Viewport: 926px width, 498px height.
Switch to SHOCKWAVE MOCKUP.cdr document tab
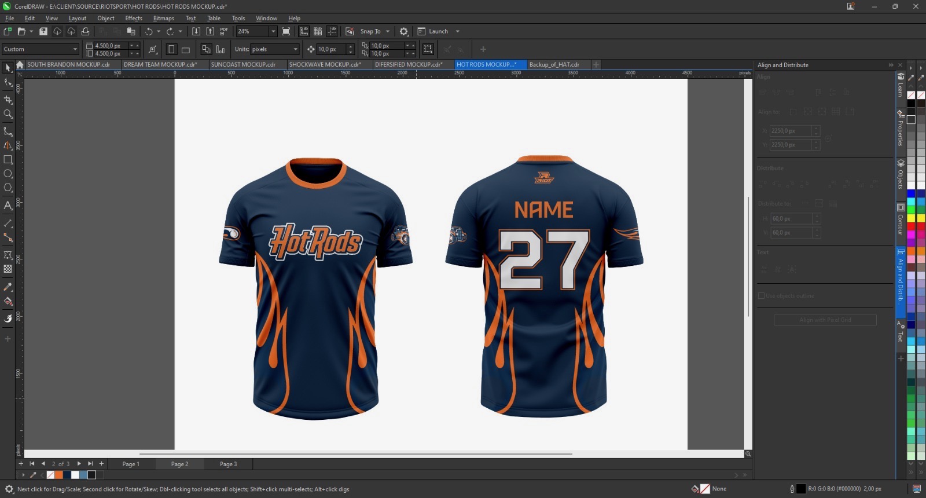pos(325,64)
